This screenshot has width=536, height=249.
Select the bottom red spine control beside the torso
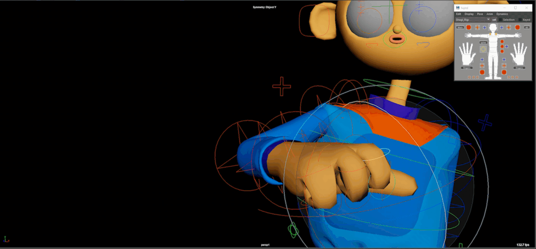(502, 51)
